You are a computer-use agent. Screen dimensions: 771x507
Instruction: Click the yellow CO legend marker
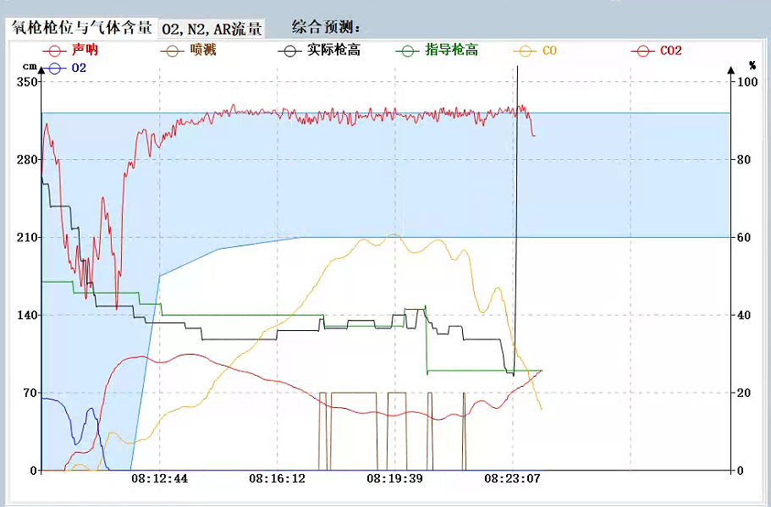coord(526,51)
